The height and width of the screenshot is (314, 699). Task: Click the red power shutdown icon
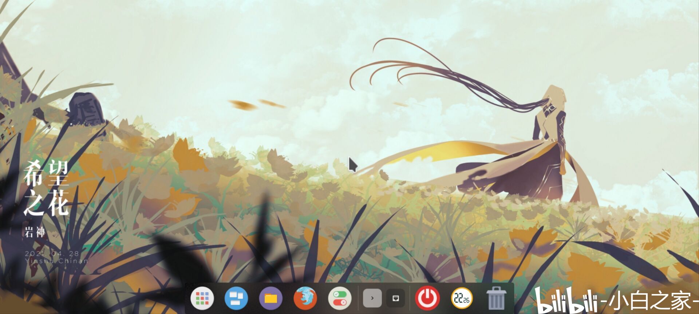coord(427,298)
